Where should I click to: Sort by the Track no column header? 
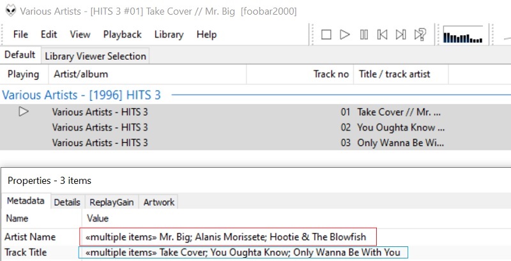(300, 74)
